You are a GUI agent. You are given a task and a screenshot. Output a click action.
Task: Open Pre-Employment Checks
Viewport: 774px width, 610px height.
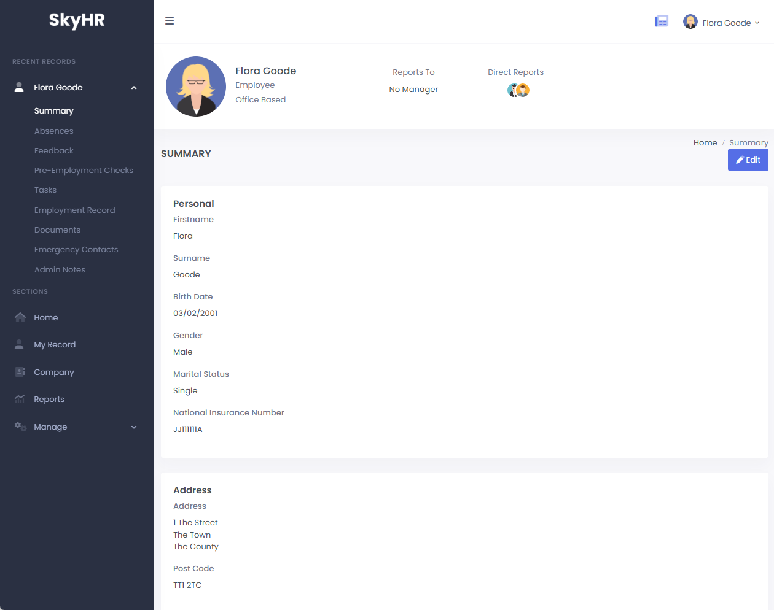[x=84, y=170]
